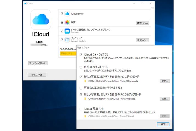This screenshot has height=131, width=196.
Task: Click the 50.0 GB storage label
Action: tap(68, 49)
